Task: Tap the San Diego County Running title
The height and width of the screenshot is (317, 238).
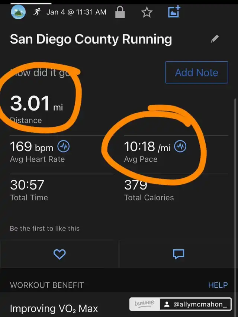Action: pyautogui.click(x=91, y=39)
